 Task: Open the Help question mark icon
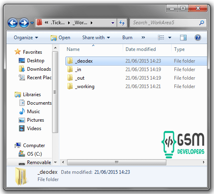197,38
